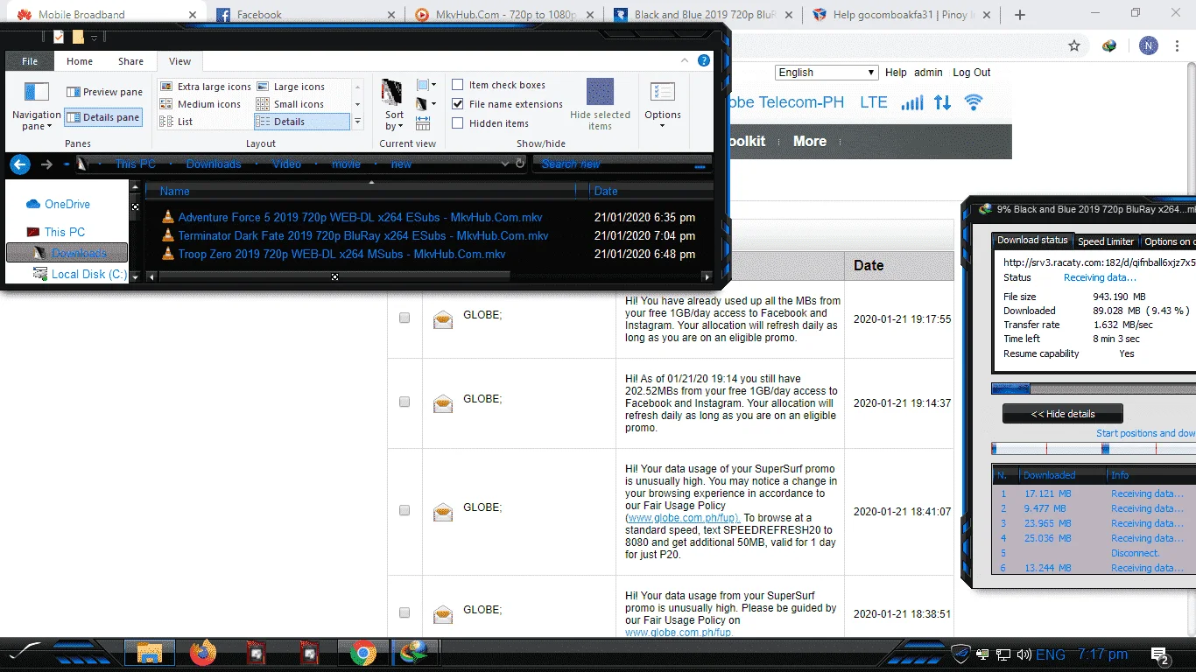Check the message received at 19:17:55
This screenshot has height=672, width=1196.
[405, 318]
